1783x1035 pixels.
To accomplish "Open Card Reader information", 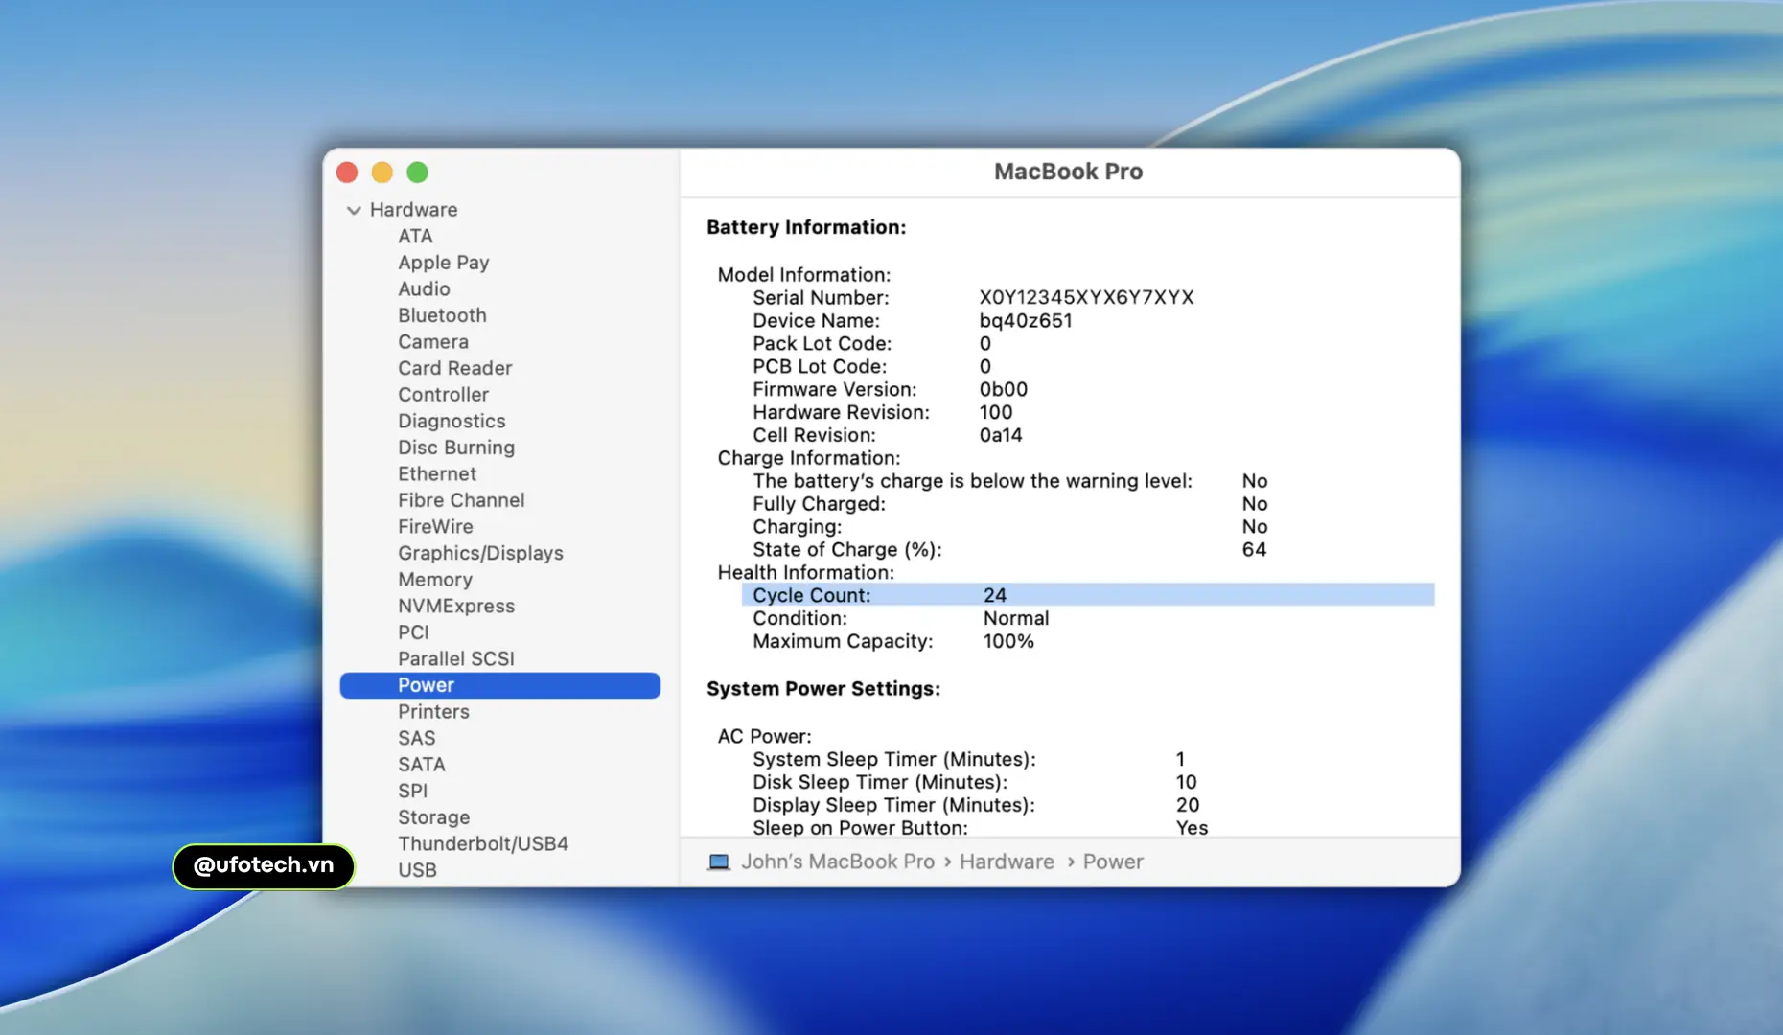I will (x=455, y=368).
